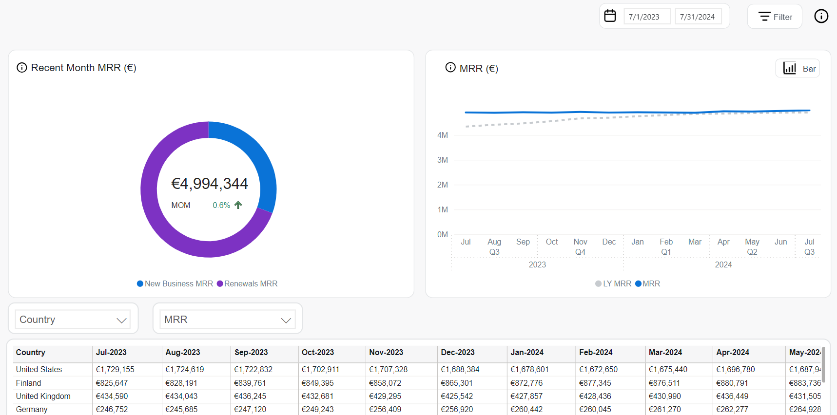Viewport: 837px width, 415px height.
Task: Click the 4M y-axis label
Action: [443, 135]
